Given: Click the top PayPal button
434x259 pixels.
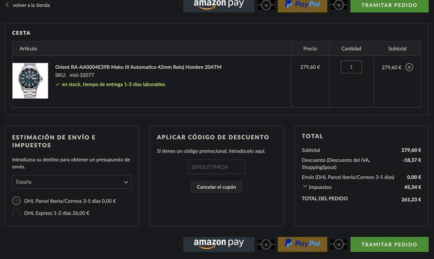Looking at the screenshot, I should 302,5.
